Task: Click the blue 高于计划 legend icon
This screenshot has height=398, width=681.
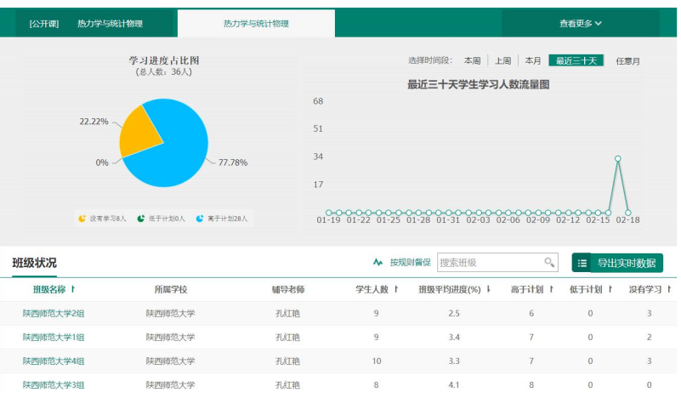Action: (200, 219)
